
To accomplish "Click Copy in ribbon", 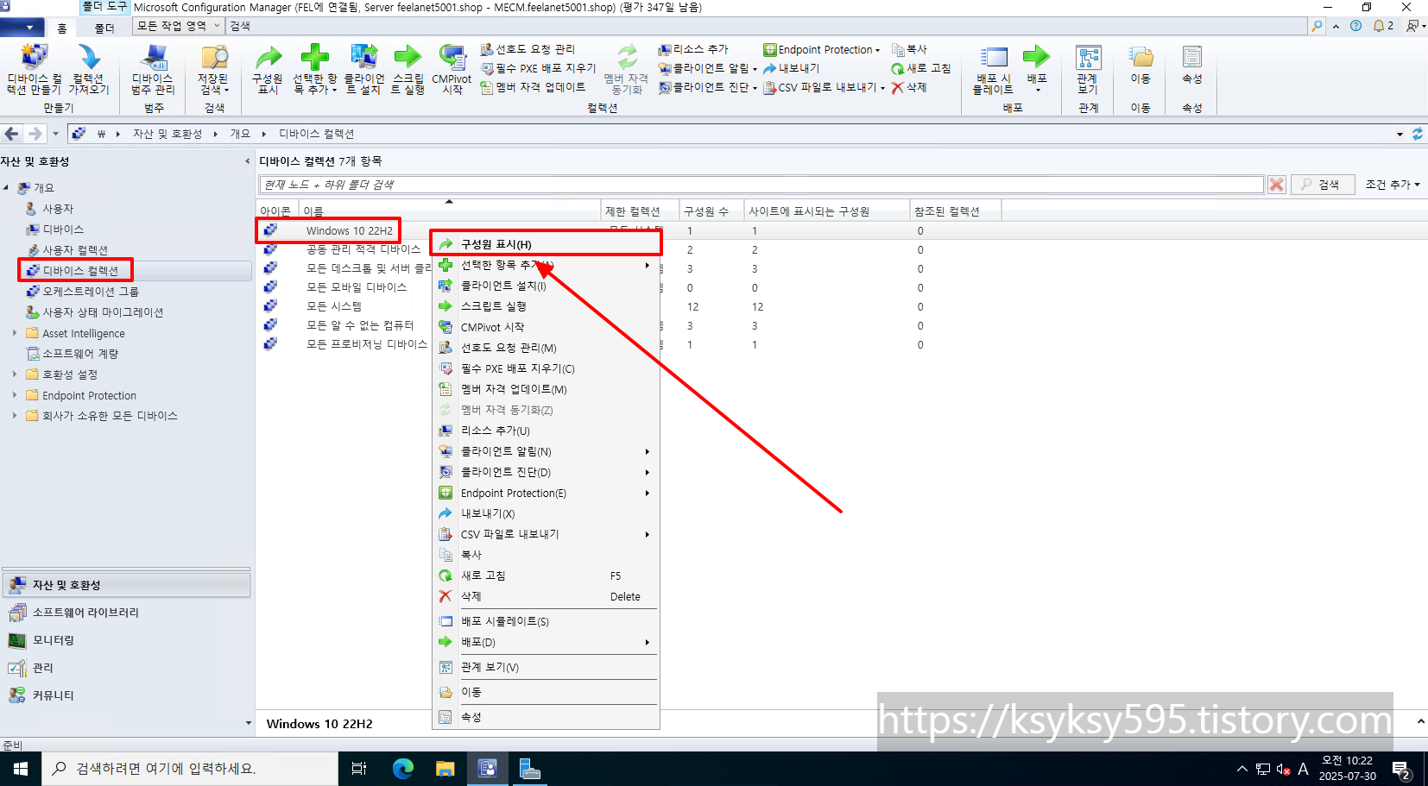I will (x=909, y=49).
